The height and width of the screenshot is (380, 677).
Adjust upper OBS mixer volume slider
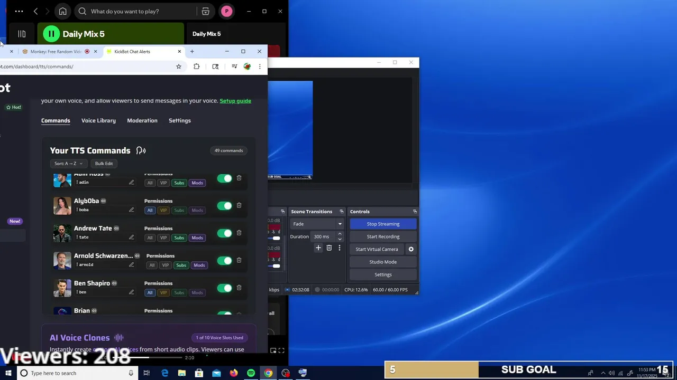tap(276, 238)
